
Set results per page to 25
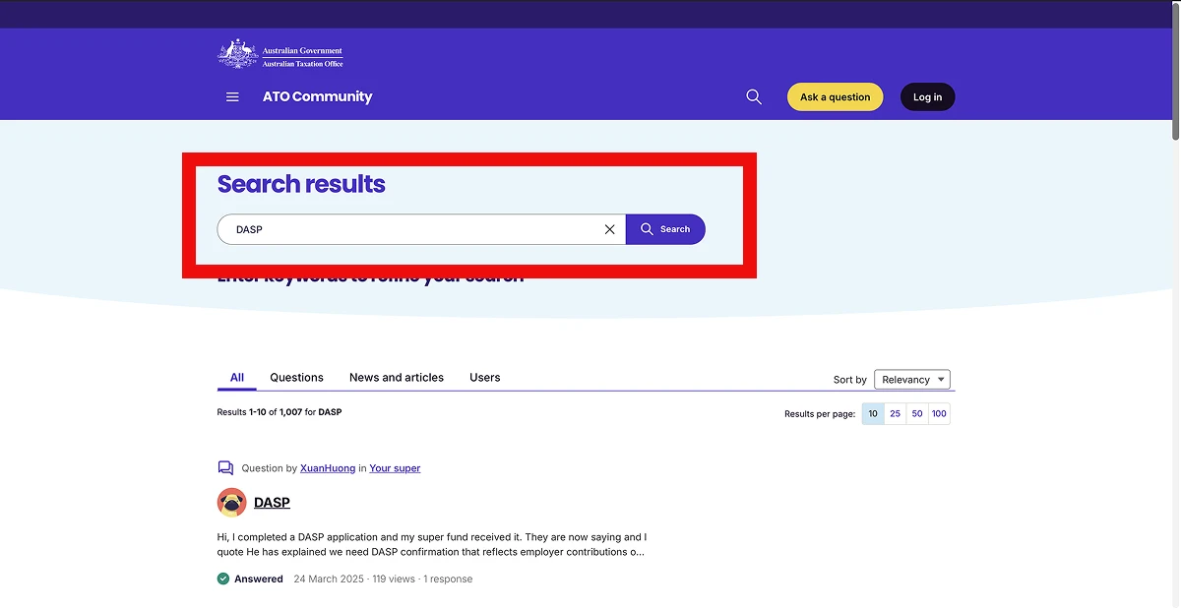[x=896, y=414]
